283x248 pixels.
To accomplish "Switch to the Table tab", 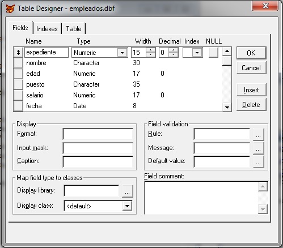I will (74, 29).
